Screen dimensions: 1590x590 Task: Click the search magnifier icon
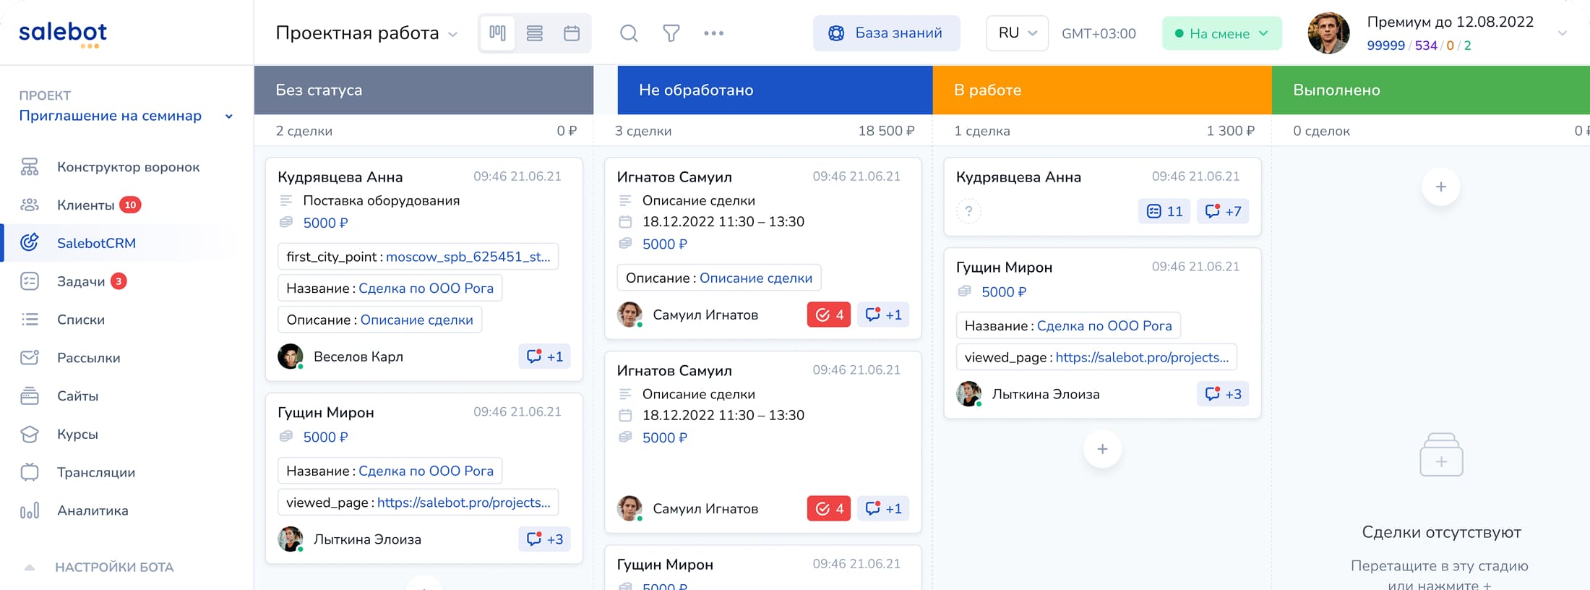[x=629, y=33]
